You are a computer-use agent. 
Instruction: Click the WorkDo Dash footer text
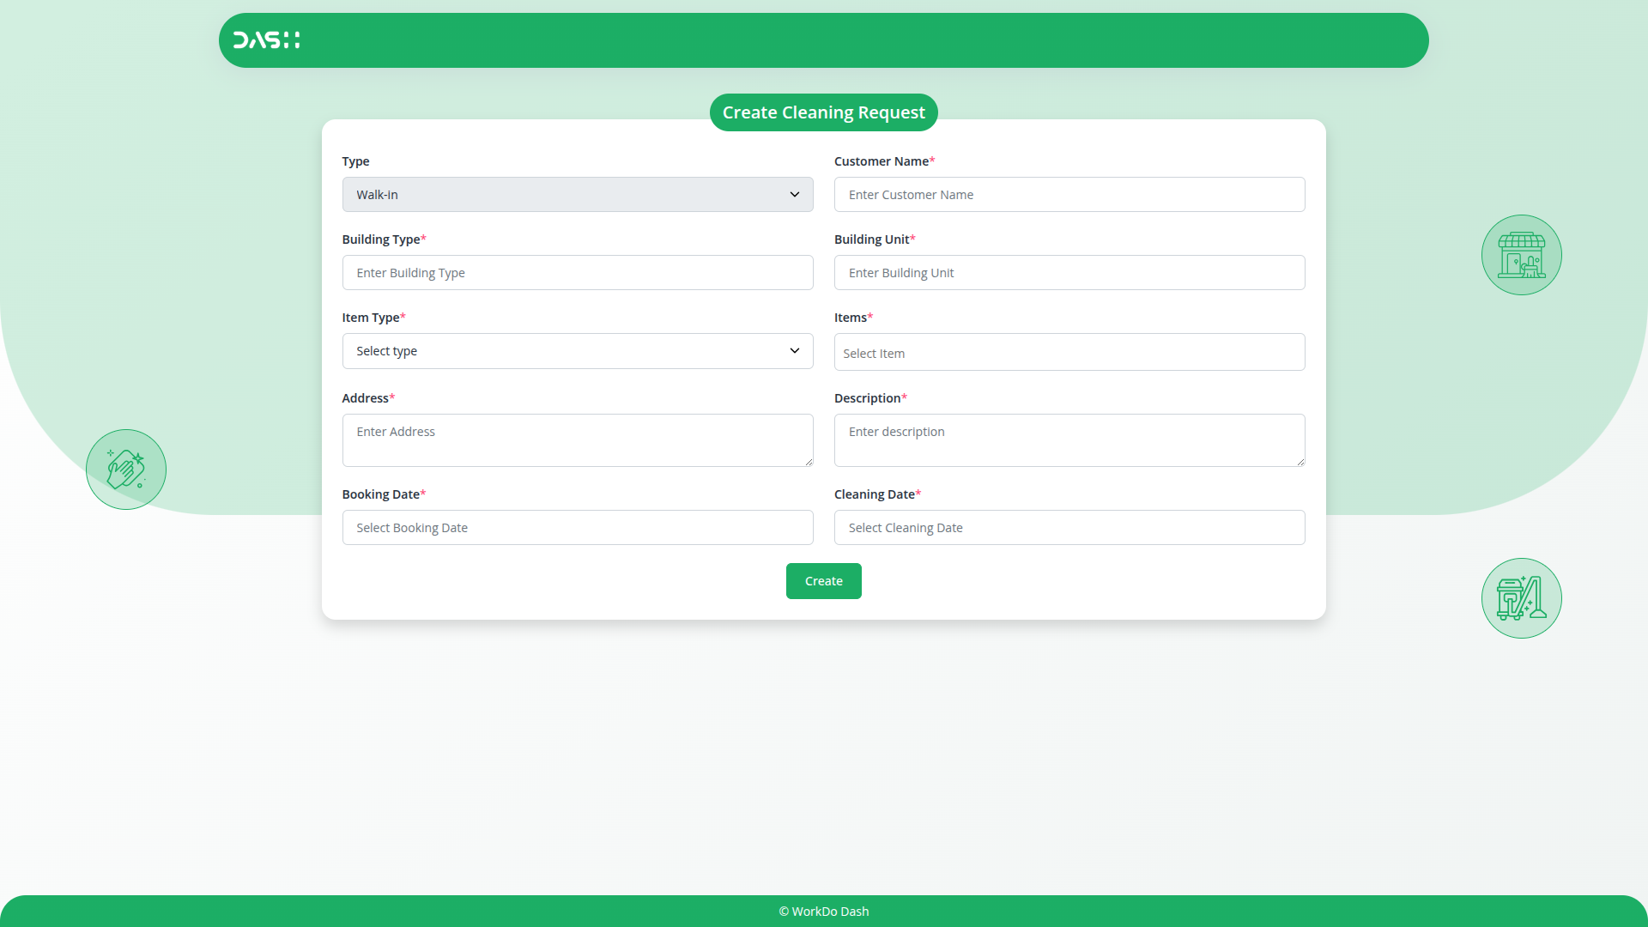(x=824, y=912)
